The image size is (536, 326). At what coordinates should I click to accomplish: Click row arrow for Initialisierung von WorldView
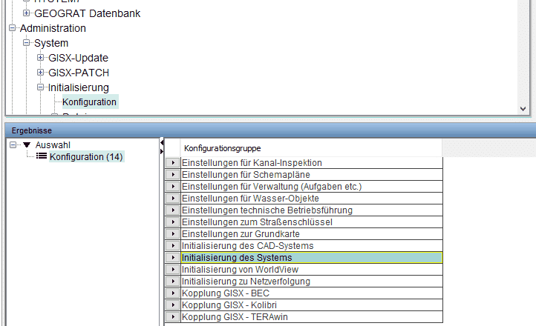click(173, 270)
